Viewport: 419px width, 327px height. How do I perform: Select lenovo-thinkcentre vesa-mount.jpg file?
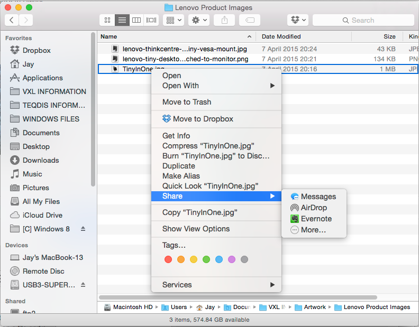[x=258, y=49]
